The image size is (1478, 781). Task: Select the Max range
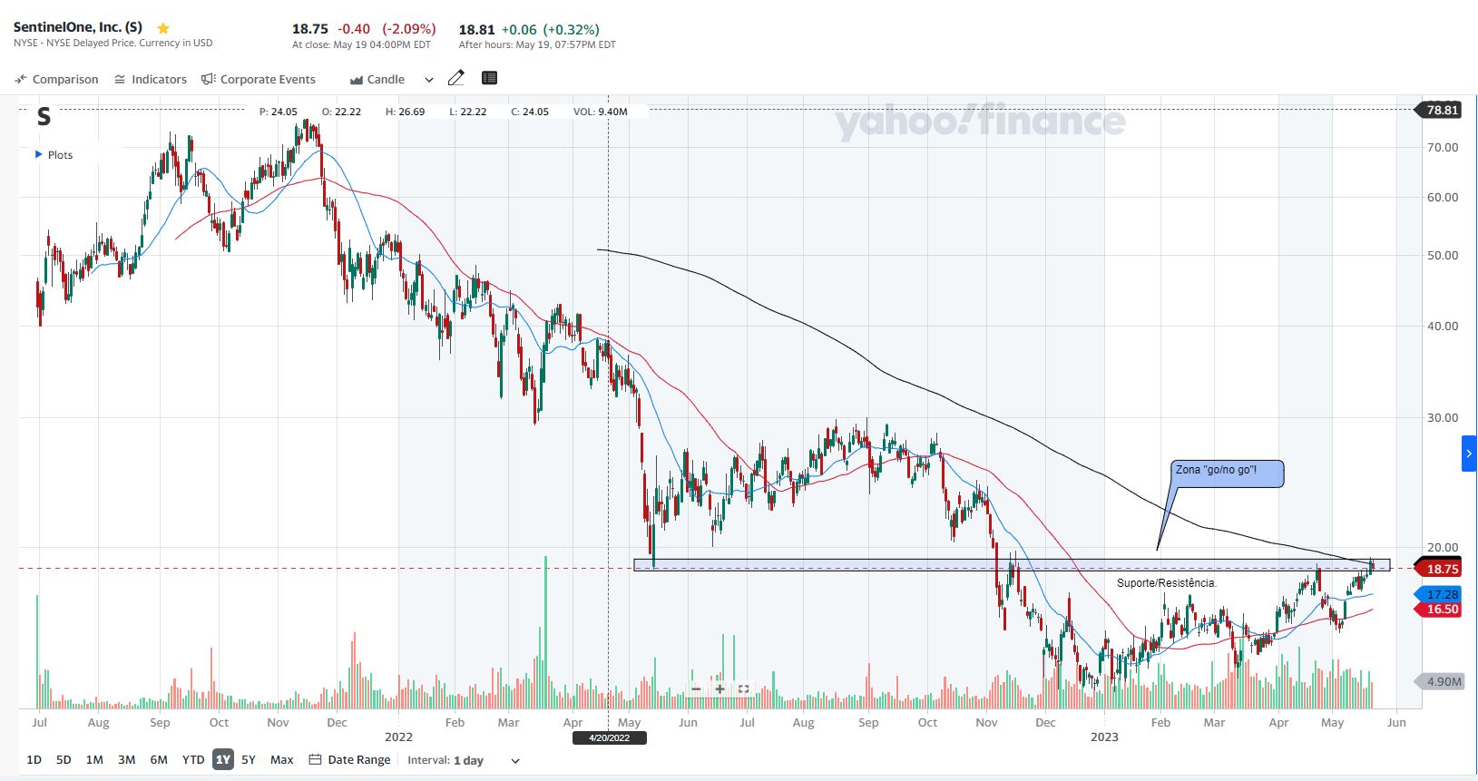click(x=282, y=760)
